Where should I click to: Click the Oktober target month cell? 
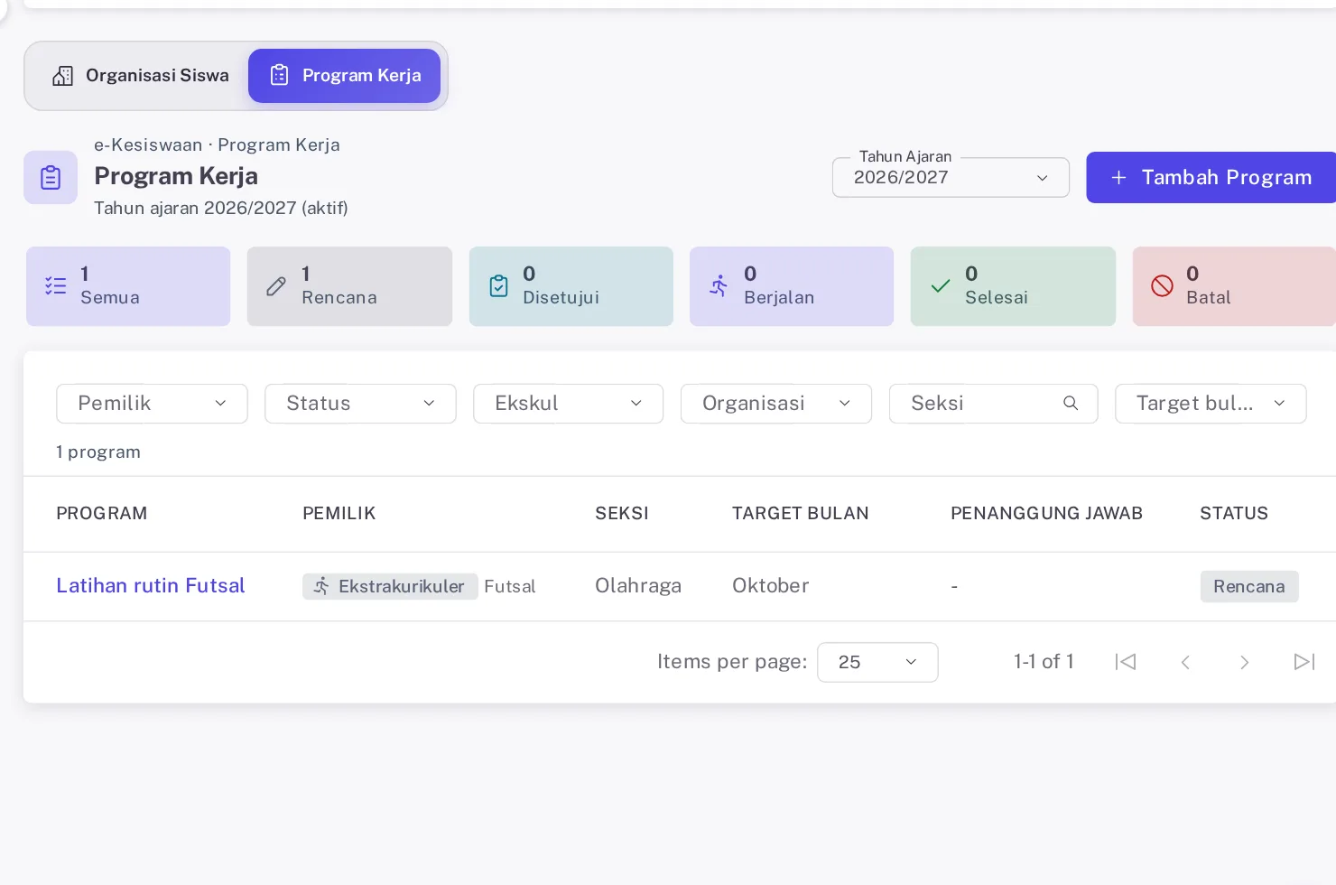point(771,586)
